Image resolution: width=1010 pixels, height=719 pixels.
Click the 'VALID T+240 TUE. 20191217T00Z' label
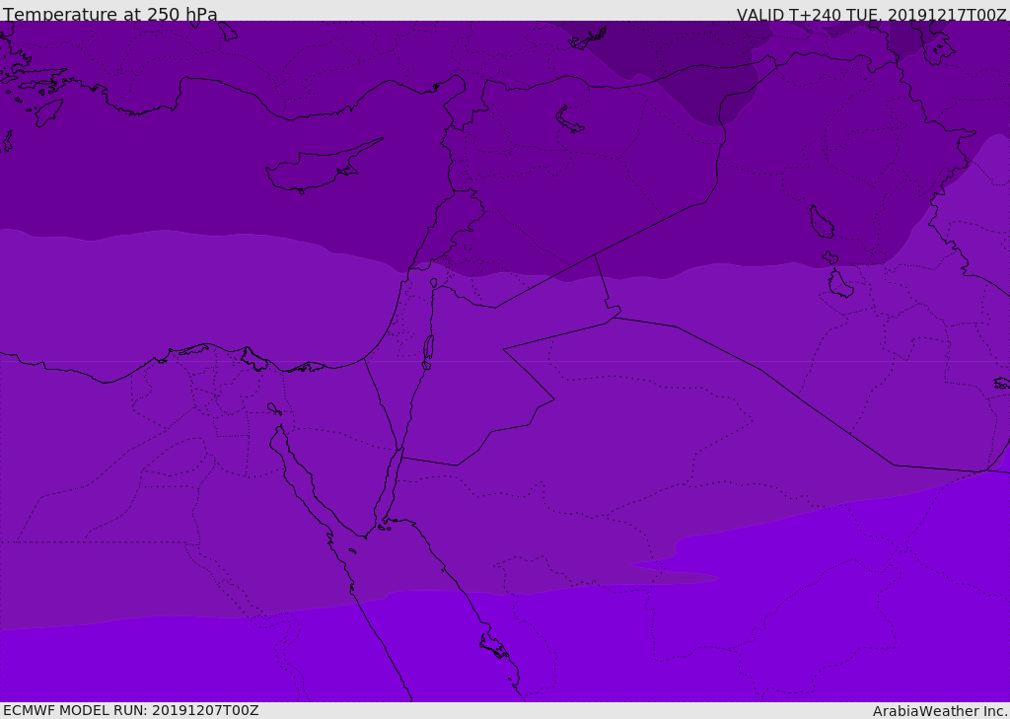click(872, 15)
